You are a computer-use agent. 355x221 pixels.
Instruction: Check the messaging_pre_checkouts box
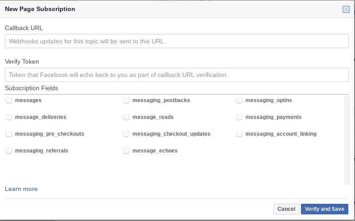(9, 134)
